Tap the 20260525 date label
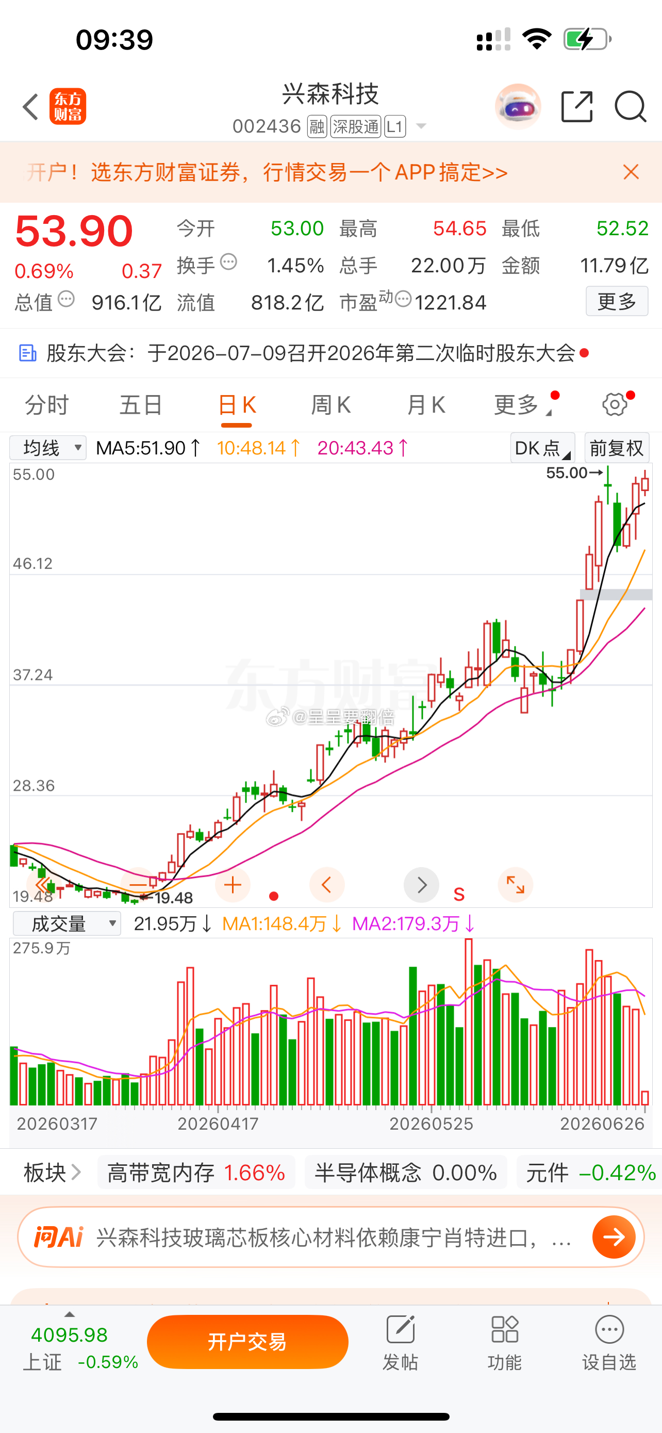The height and width of the screenshot is (1433, 662). point(431,1123)
